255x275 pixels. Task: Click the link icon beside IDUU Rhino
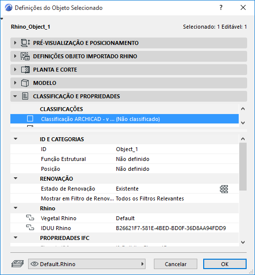[30, 228]
